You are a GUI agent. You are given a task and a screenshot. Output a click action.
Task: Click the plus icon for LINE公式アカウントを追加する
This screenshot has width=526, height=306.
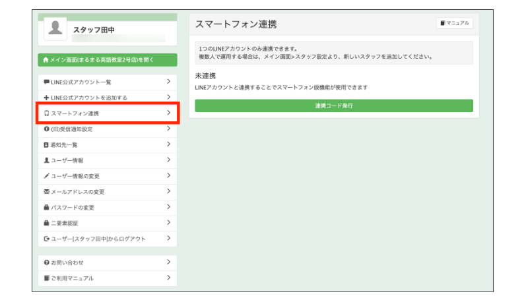46,98
